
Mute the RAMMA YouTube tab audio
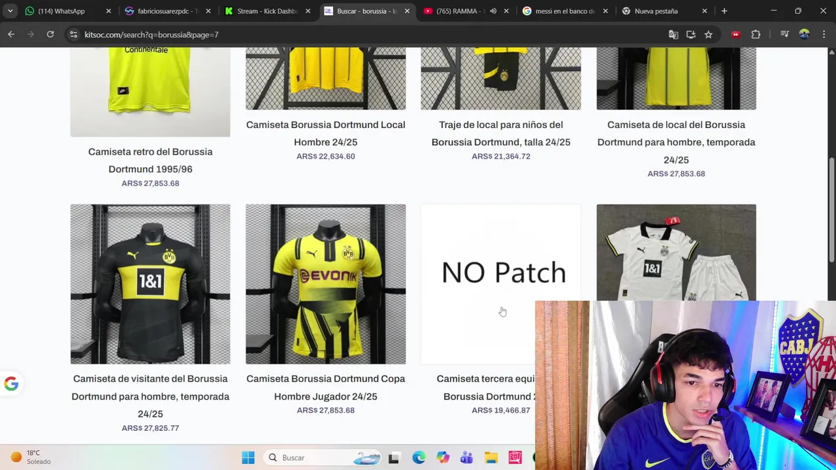click(x=493, y=11)
